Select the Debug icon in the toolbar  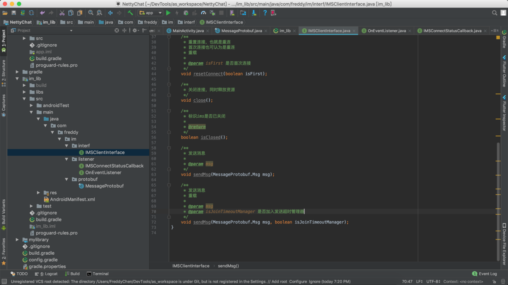coord(186,13)
